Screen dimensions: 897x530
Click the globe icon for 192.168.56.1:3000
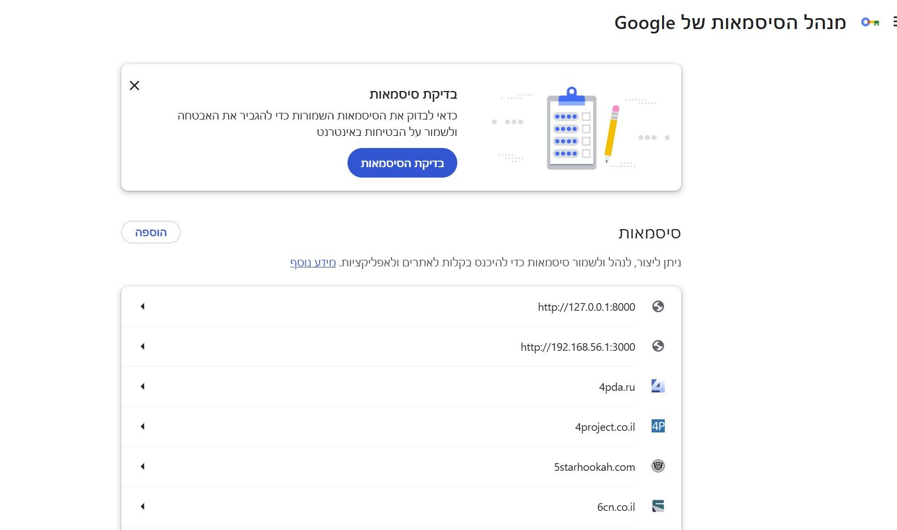click(x=658, y=346)
